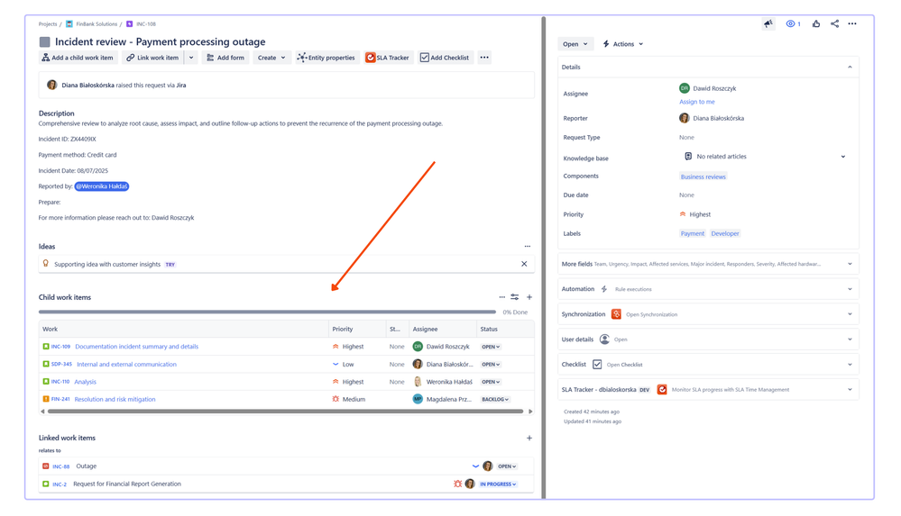Screen dimensions: 901x516
Task: Change the INC-2 In Progress status dropdown
Action: 498,484
